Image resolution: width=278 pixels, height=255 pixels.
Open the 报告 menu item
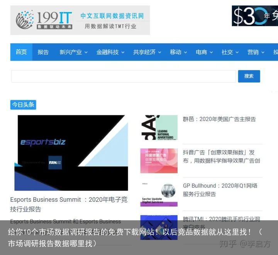click(x=43, y=52)
